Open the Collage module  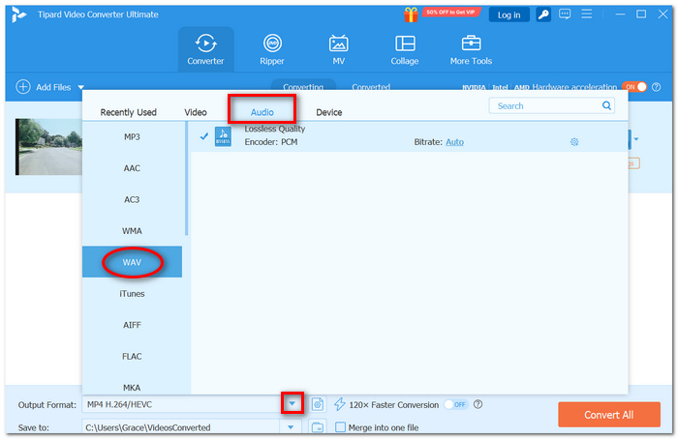[x=405, y=48]
